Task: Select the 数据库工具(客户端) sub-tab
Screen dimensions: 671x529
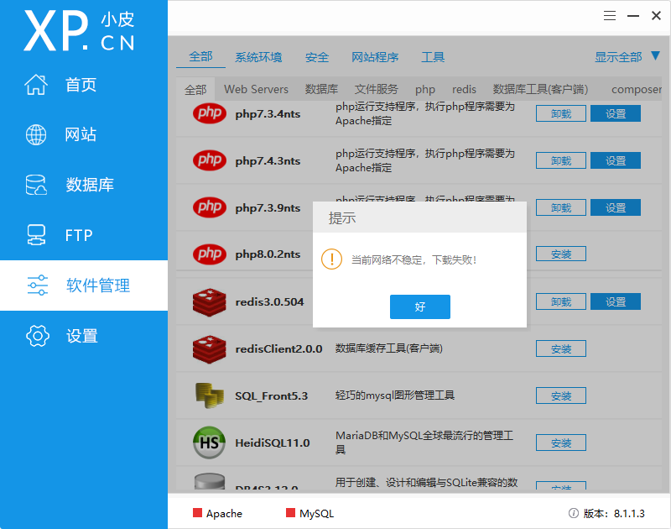Action: click(540, 89)
